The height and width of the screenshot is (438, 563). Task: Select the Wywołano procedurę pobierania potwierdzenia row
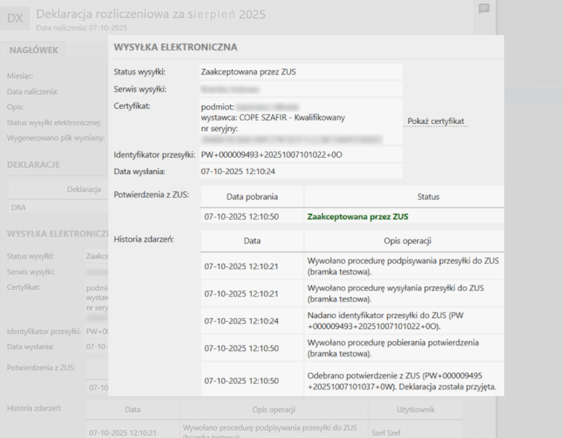click(352, 348)
